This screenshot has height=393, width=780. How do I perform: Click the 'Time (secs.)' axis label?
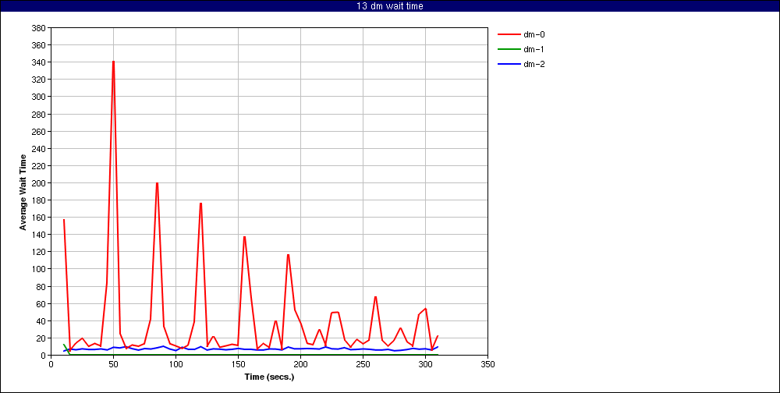270,377
